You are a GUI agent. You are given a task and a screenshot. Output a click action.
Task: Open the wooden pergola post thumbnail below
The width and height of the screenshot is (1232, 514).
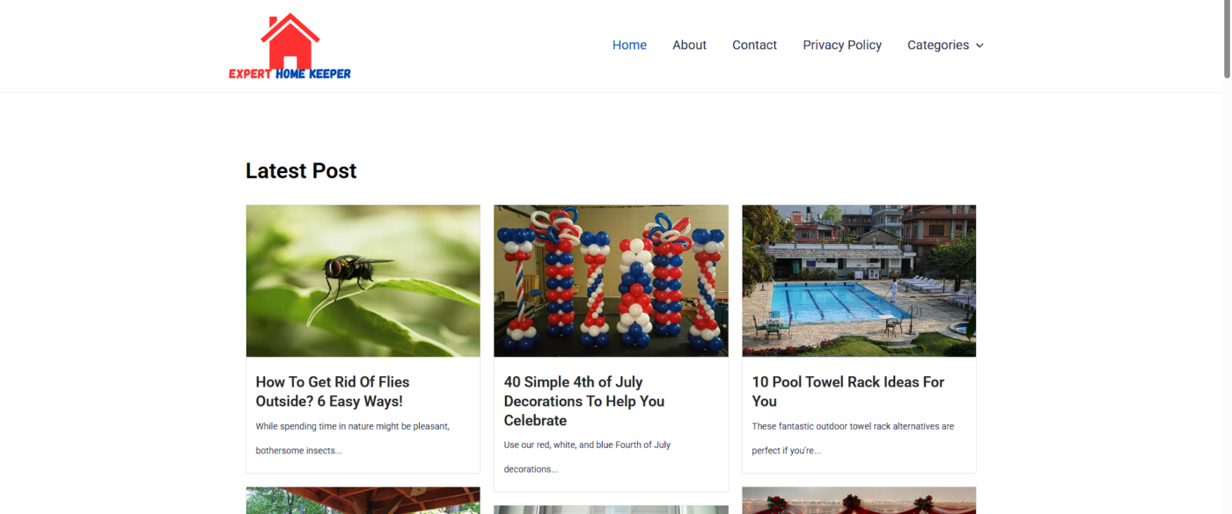[363, 501]
